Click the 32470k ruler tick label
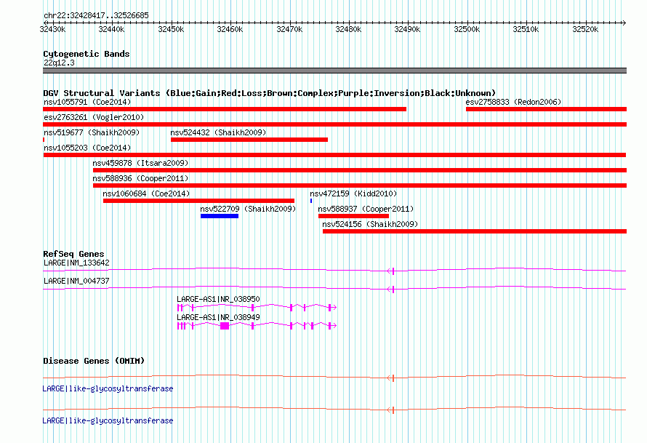Image resolution: width=647 pixels, height=443 pixels. pos(289,29)
